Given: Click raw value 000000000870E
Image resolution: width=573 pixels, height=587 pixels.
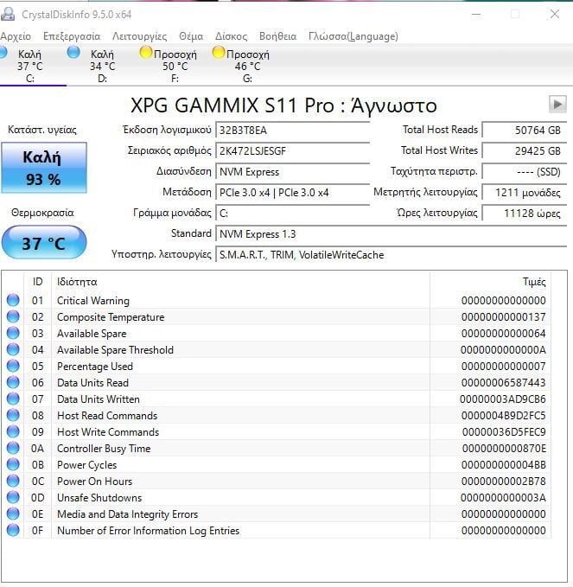Looking at the screenshot, I should click(x=504, y=449).
